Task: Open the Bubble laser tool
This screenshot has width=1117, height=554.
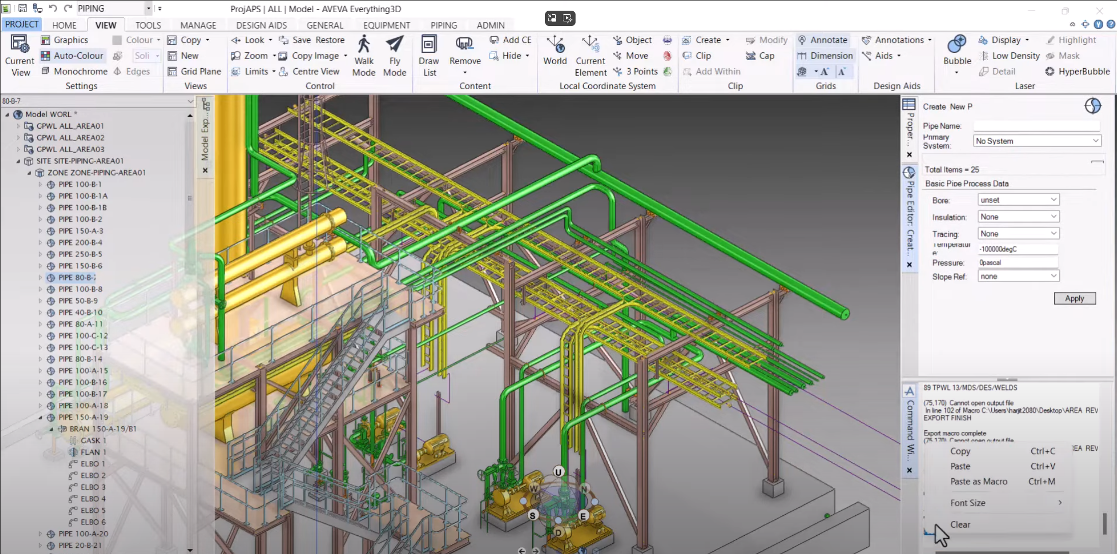Action: point(957,51)
